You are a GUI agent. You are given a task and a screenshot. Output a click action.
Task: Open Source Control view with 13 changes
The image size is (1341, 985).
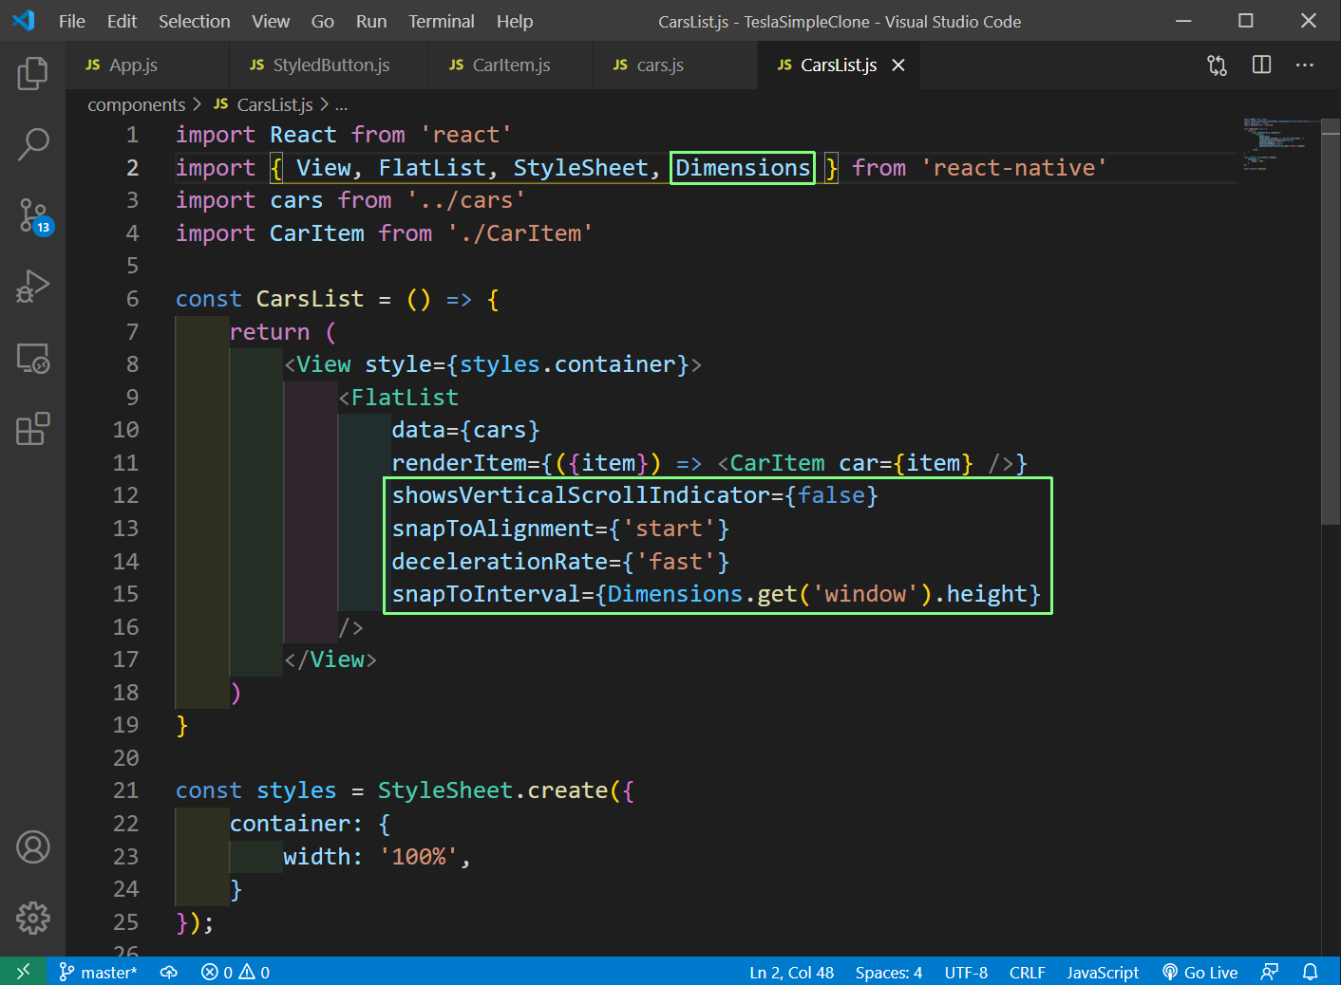coord(34,216)
